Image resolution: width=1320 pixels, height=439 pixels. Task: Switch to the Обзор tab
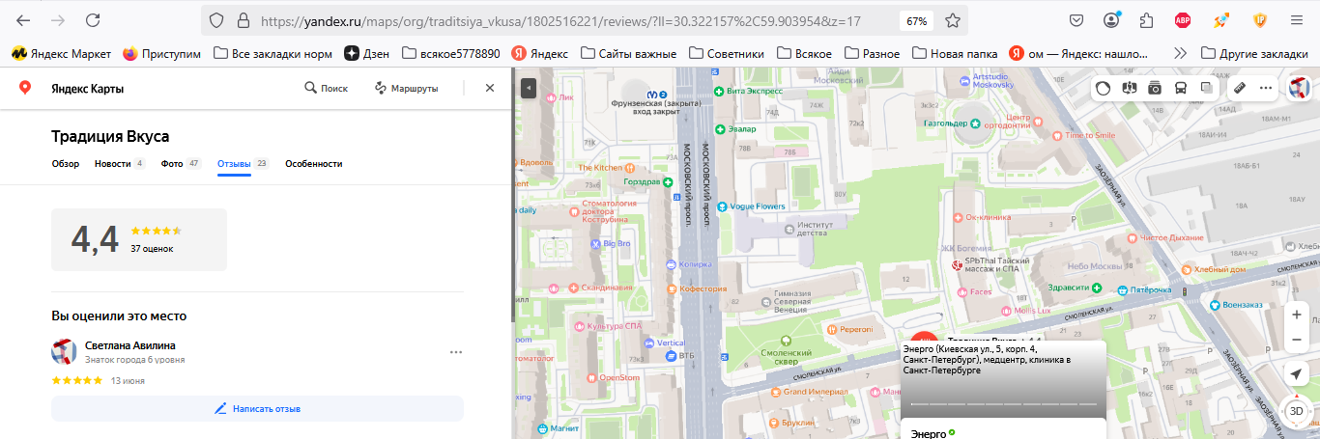tap(66, 164)
